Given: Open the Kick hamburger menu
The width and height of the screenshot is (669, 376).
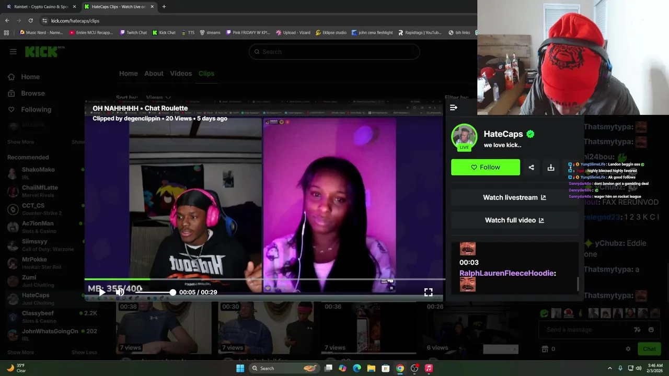Looking at the screenshot, I should point(13,52).
